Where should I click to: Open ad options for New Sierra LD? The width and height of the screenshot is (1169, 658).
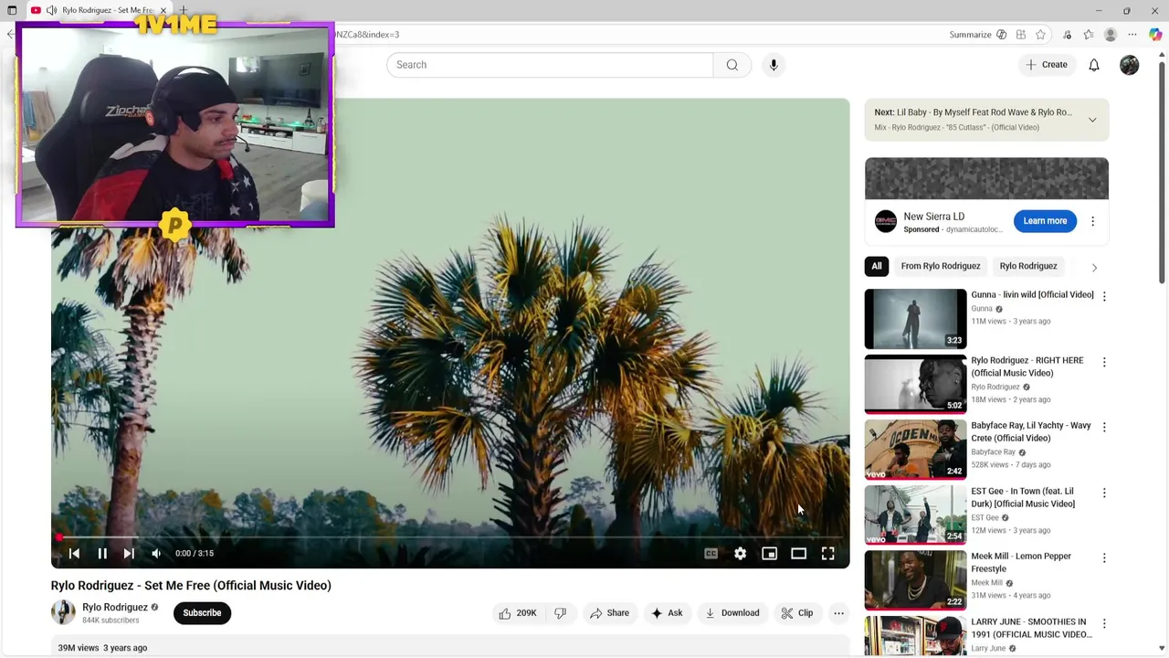click(x=1092, y=221)
